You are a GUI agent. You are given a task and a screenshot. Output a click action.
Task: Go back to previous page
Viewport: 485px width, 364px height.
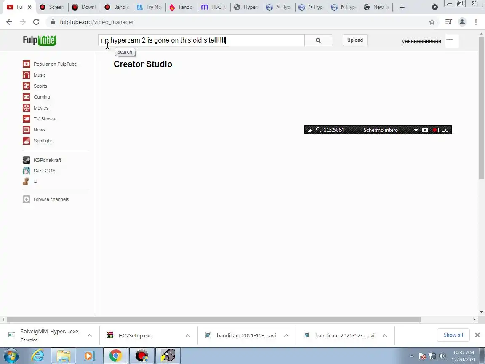point(9,22)
